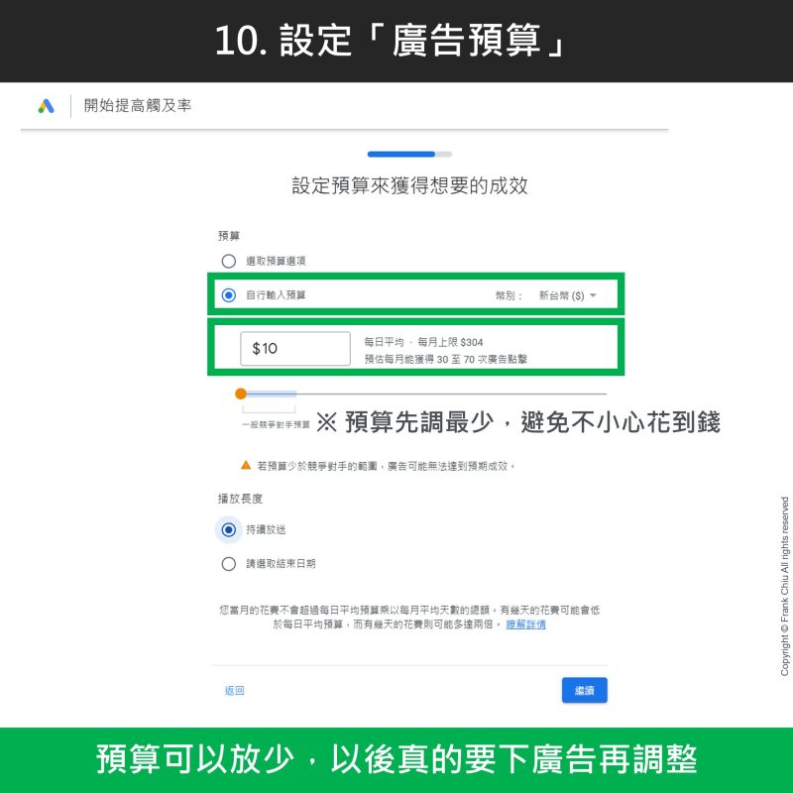Click the gray budget slider track
793x793 pixels.
pyautogui.click(x=446, y=394)
